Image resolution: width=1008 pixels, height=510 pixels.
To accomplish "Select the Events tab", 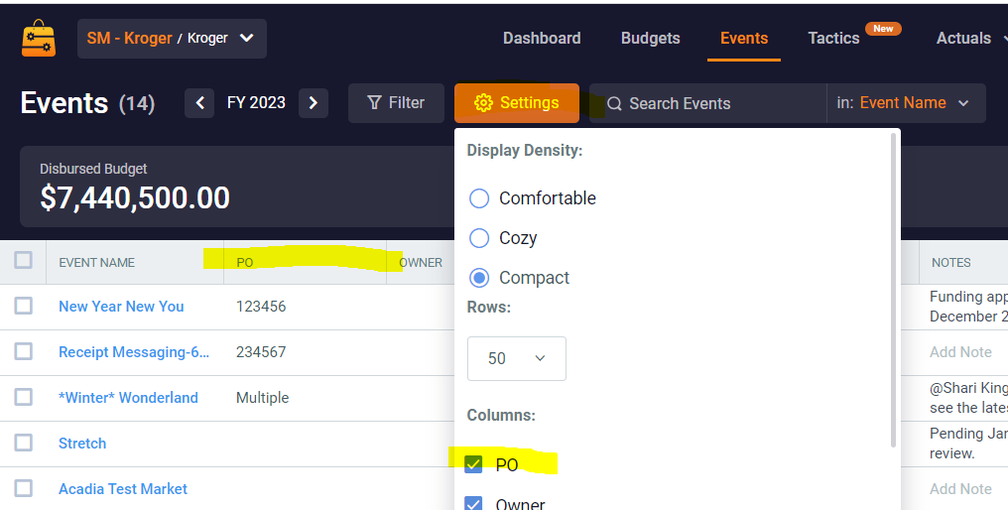I will (x=744, y=39).
